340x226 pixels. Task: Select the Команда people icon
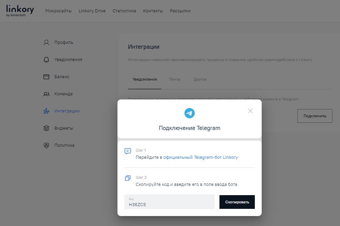pyautogui.click(x=46, y=94)
